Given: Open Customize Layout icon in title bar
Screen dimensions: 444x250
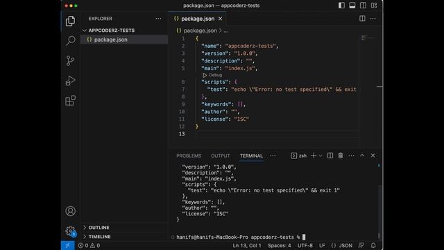Looking at the screenshot, I should pyautogui.click(x=374, y=6).
